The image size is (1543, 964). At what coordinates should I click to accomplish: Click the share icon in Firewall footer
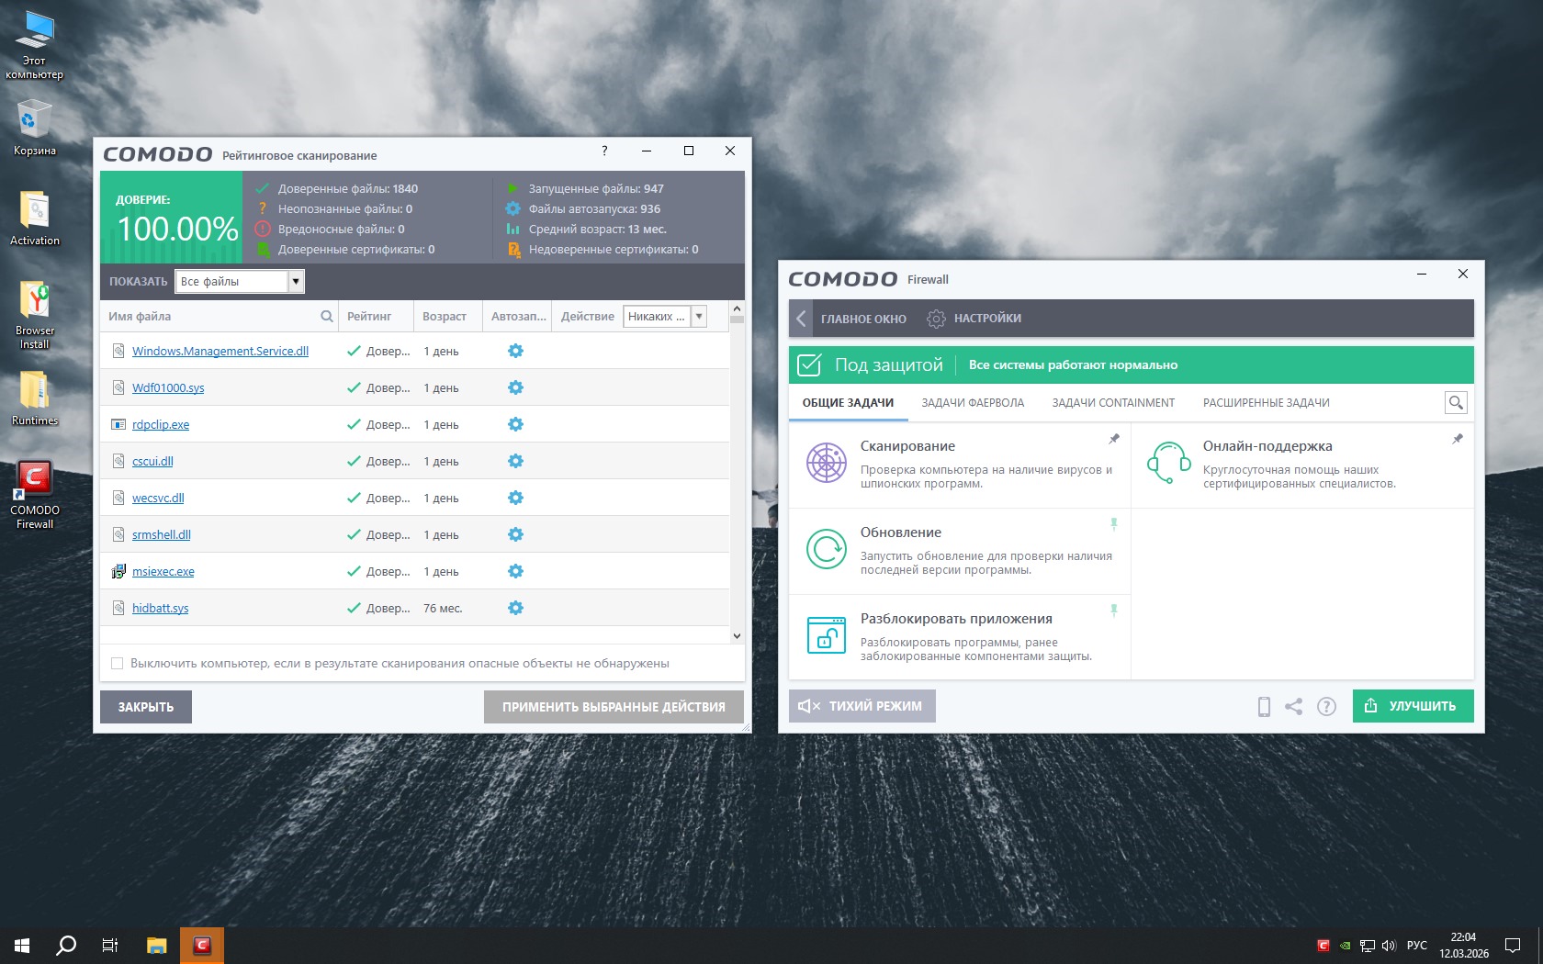tap(1293, 706)
